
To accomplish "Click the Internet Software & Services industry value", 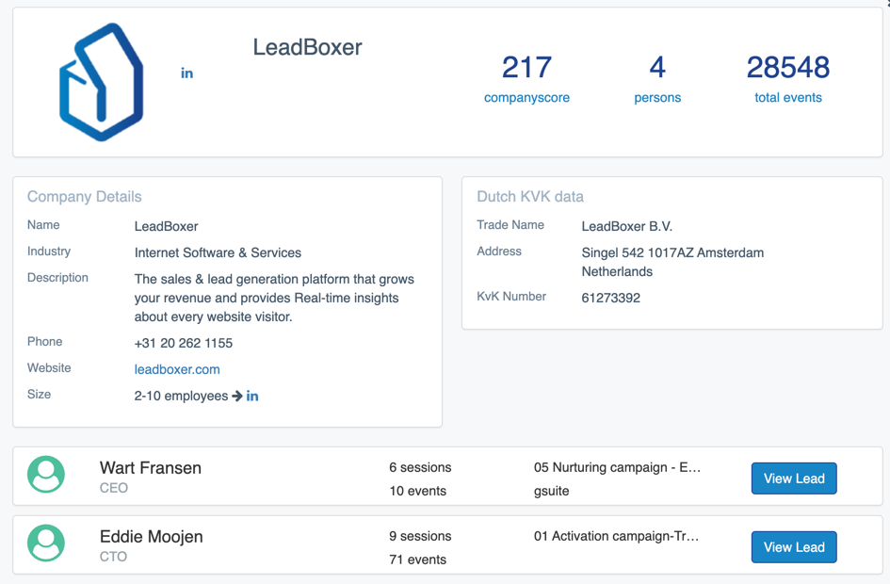I will click(x=218, y=252).
